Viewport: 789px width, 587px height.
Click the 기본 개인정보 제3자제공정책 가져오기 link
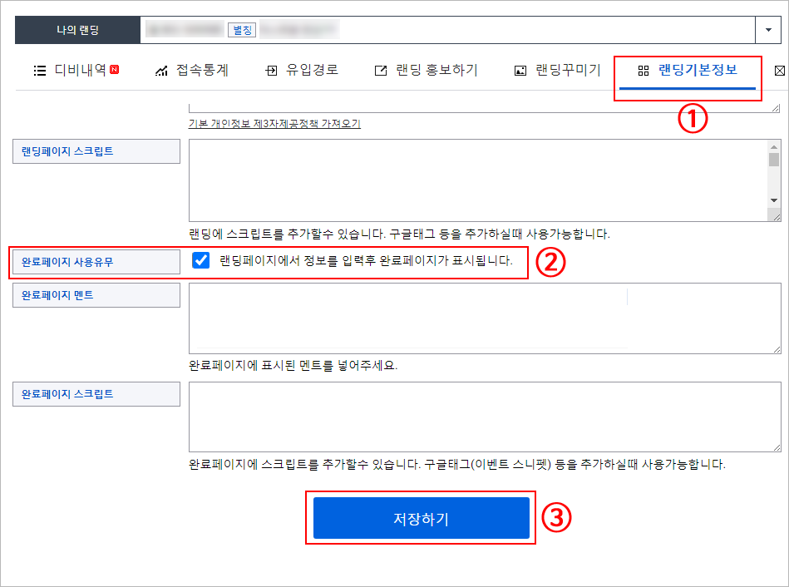pyautogui.click(x=274, y=124)
